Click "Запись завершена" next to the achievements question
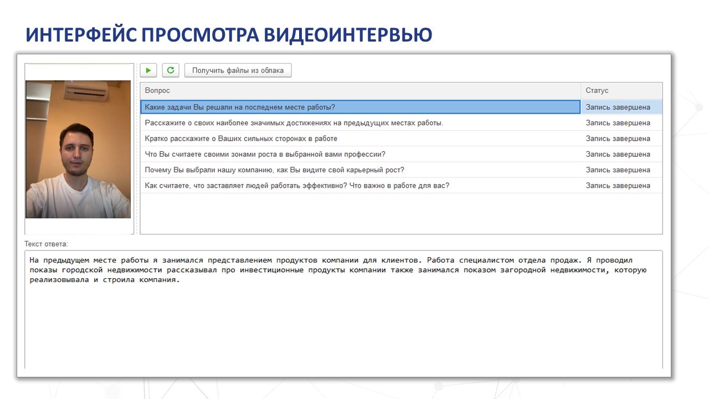 (618, 122)
